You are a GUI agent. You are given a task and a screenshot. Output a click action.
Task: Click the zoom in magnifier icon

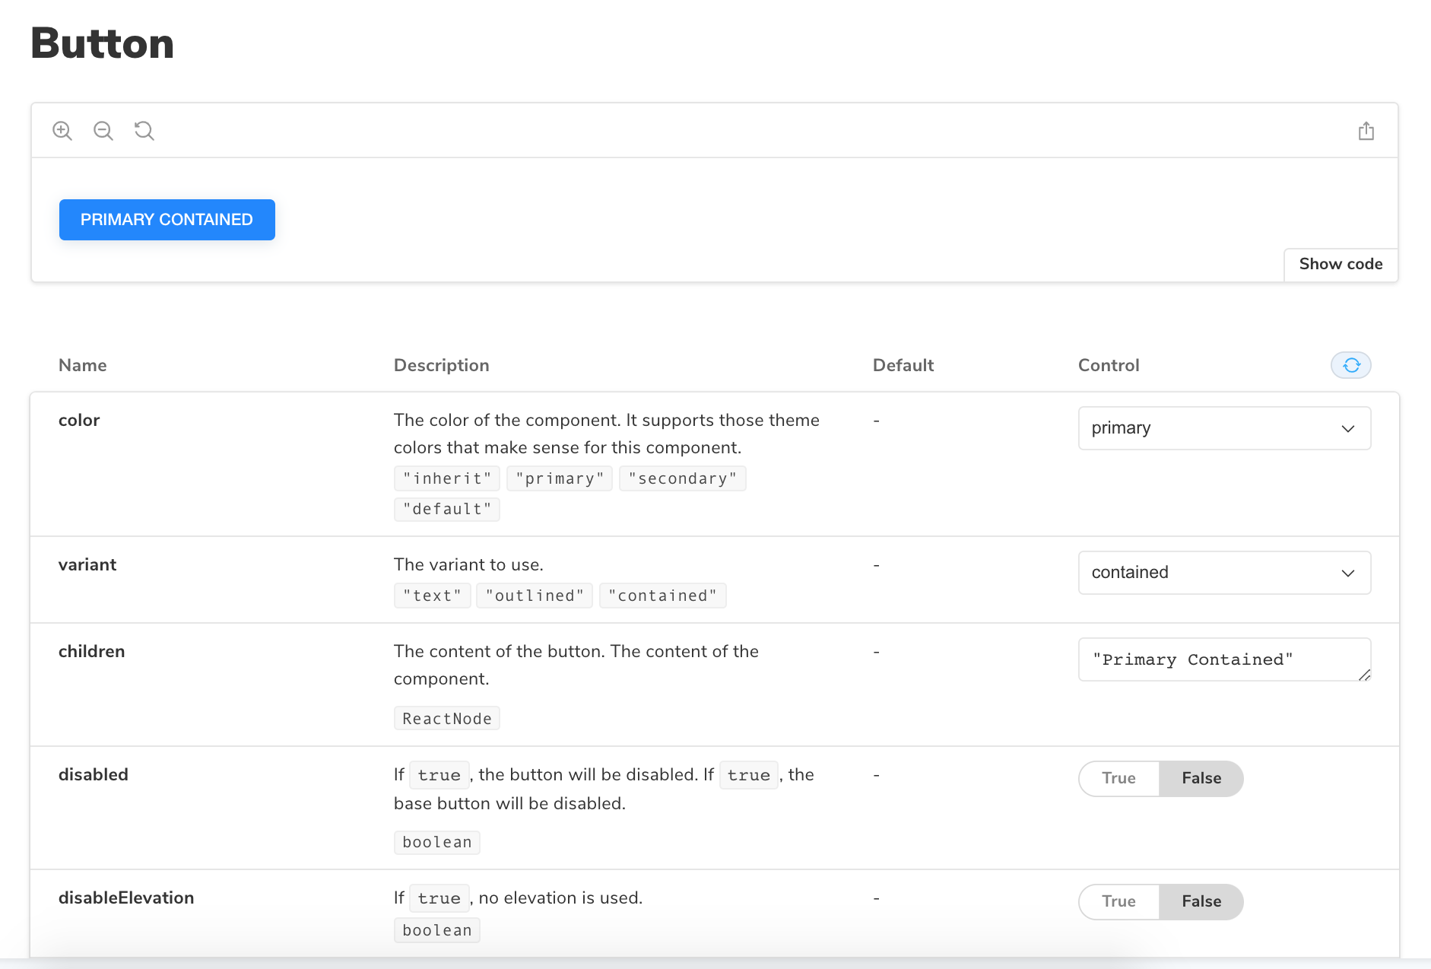62,131
